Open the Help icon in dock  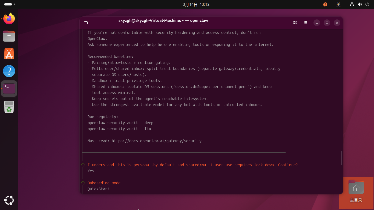click(x=9, y=71)
